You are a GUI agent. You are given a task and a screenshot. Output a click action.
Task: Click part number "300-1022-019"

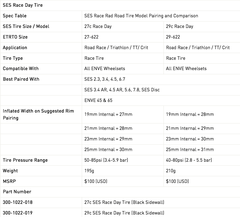(18, 213)
